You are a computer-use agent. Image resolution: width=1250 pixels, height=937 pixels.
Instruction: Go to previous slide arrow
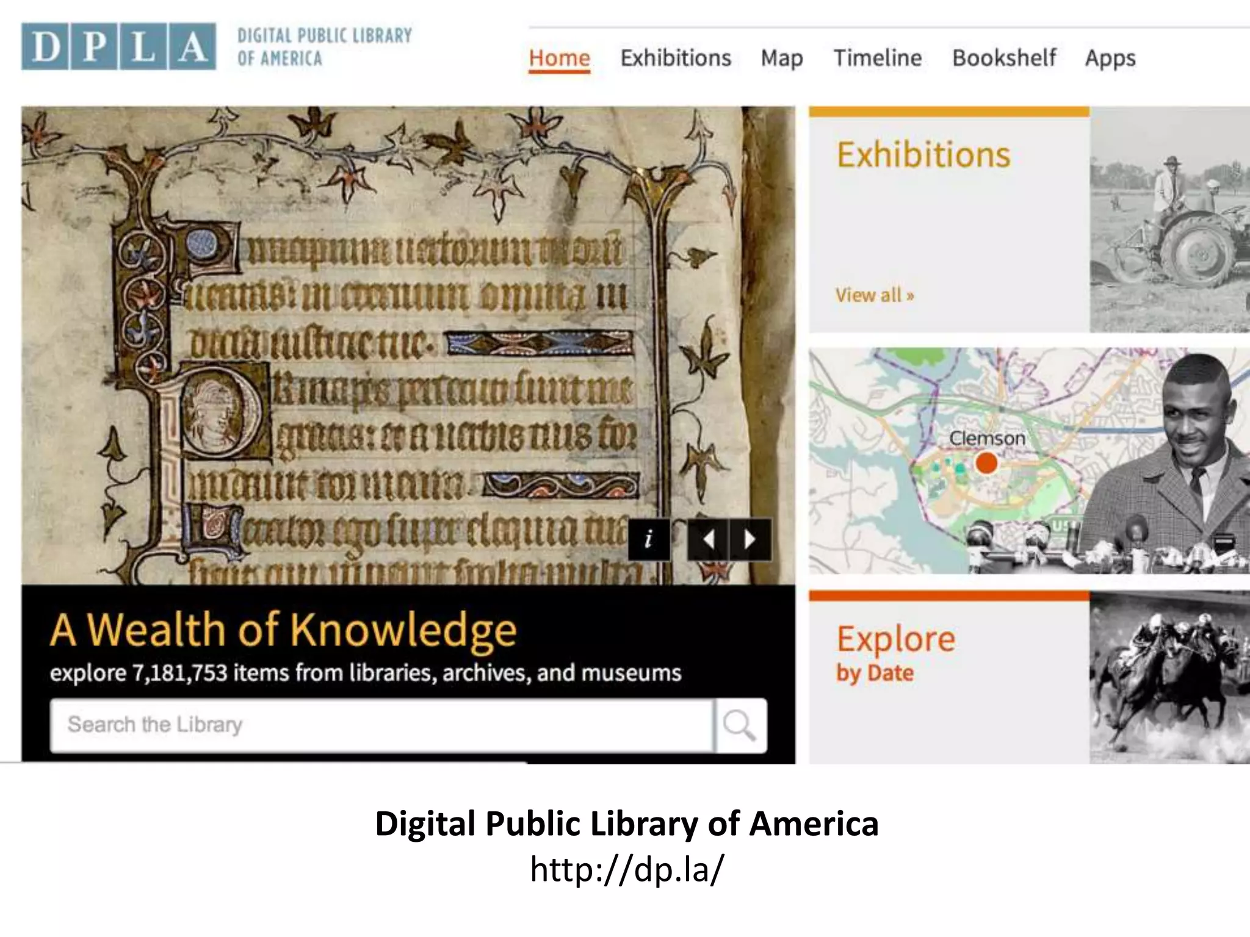(x=708, y=540)
